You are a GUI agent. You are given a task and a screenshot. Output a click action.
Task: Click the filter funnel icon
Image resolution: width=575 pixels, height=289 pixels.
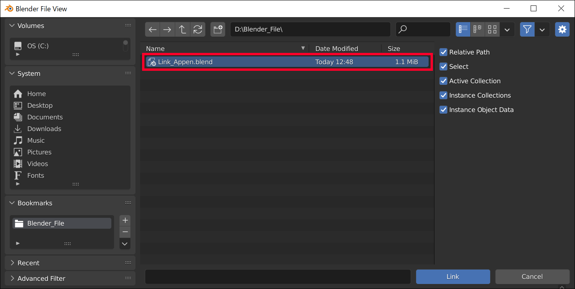527,29
